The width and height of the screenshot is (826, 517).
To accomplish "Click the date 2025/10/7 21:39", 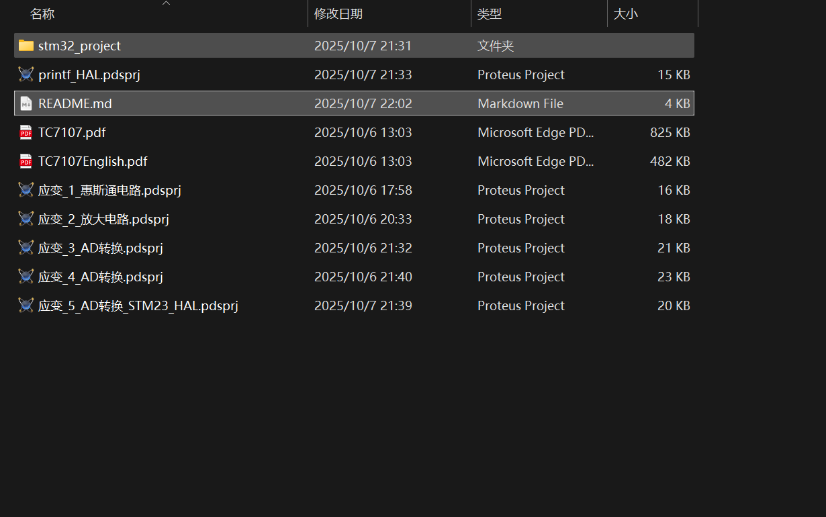I will (x=363, y=305).
